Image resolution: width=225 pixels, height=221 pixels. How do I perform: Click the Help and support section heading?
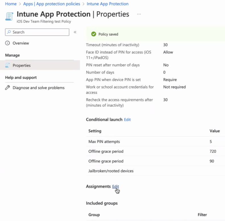pyautogui.click(x=21, y=77)
